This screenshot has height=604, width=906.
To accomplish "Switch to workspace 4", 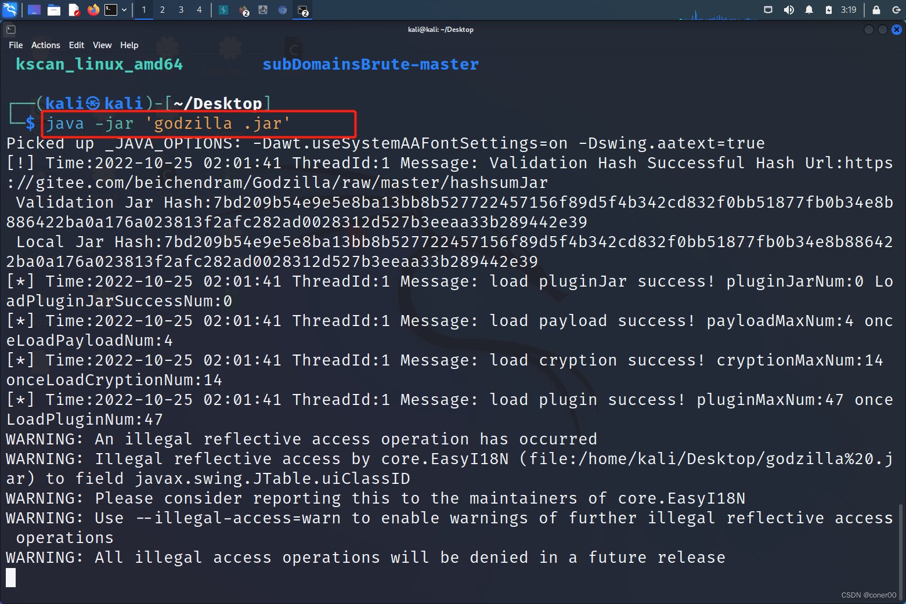I will point(199,10).
